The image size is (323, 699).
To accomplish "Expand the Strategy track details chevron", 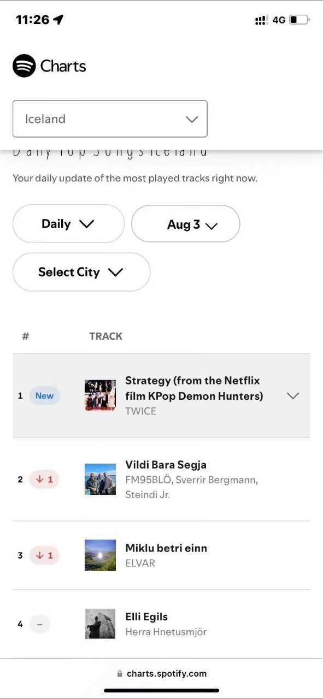I will pos(293,396).
